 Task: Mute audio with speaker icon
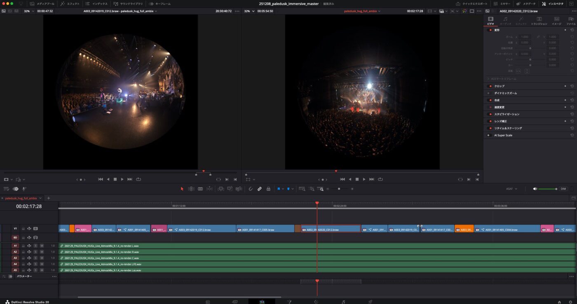(x=535, y=189)
